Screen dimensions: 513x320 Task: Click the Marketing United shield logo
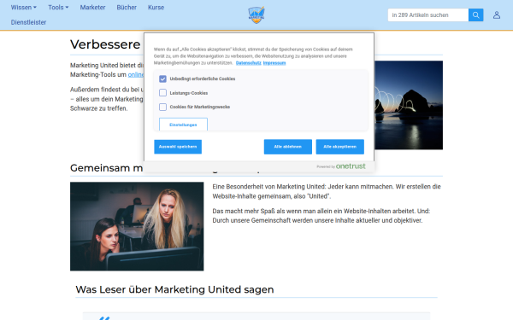[x=256, y=15]
